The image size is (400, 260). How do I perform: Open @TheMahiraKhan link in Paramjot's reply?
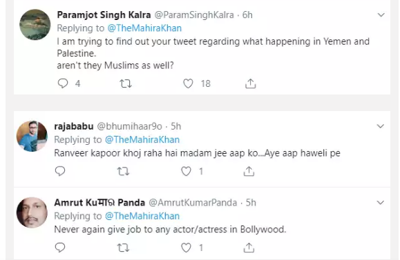144,28
